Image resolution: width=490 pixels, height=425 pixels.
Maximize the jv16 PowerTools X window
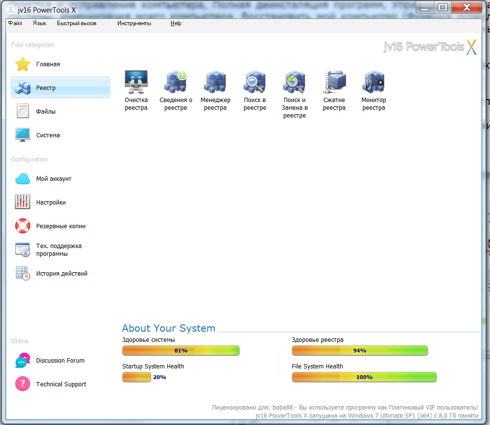[x=443, y=8]
